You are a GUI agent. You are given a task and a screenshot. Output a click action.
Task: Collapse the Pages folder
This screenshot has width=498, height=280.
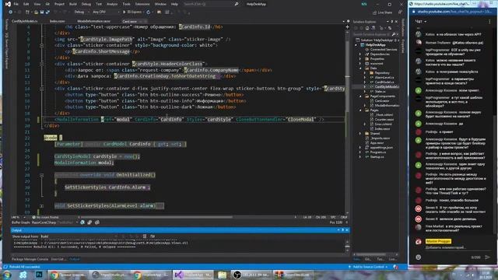coord(360,110)
